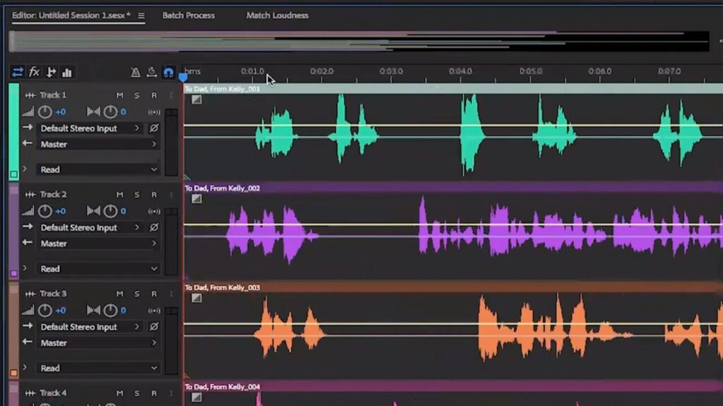Enable monitor input toggle on Track 1
This screenshot has height=406, width=723.
point(153,111)
